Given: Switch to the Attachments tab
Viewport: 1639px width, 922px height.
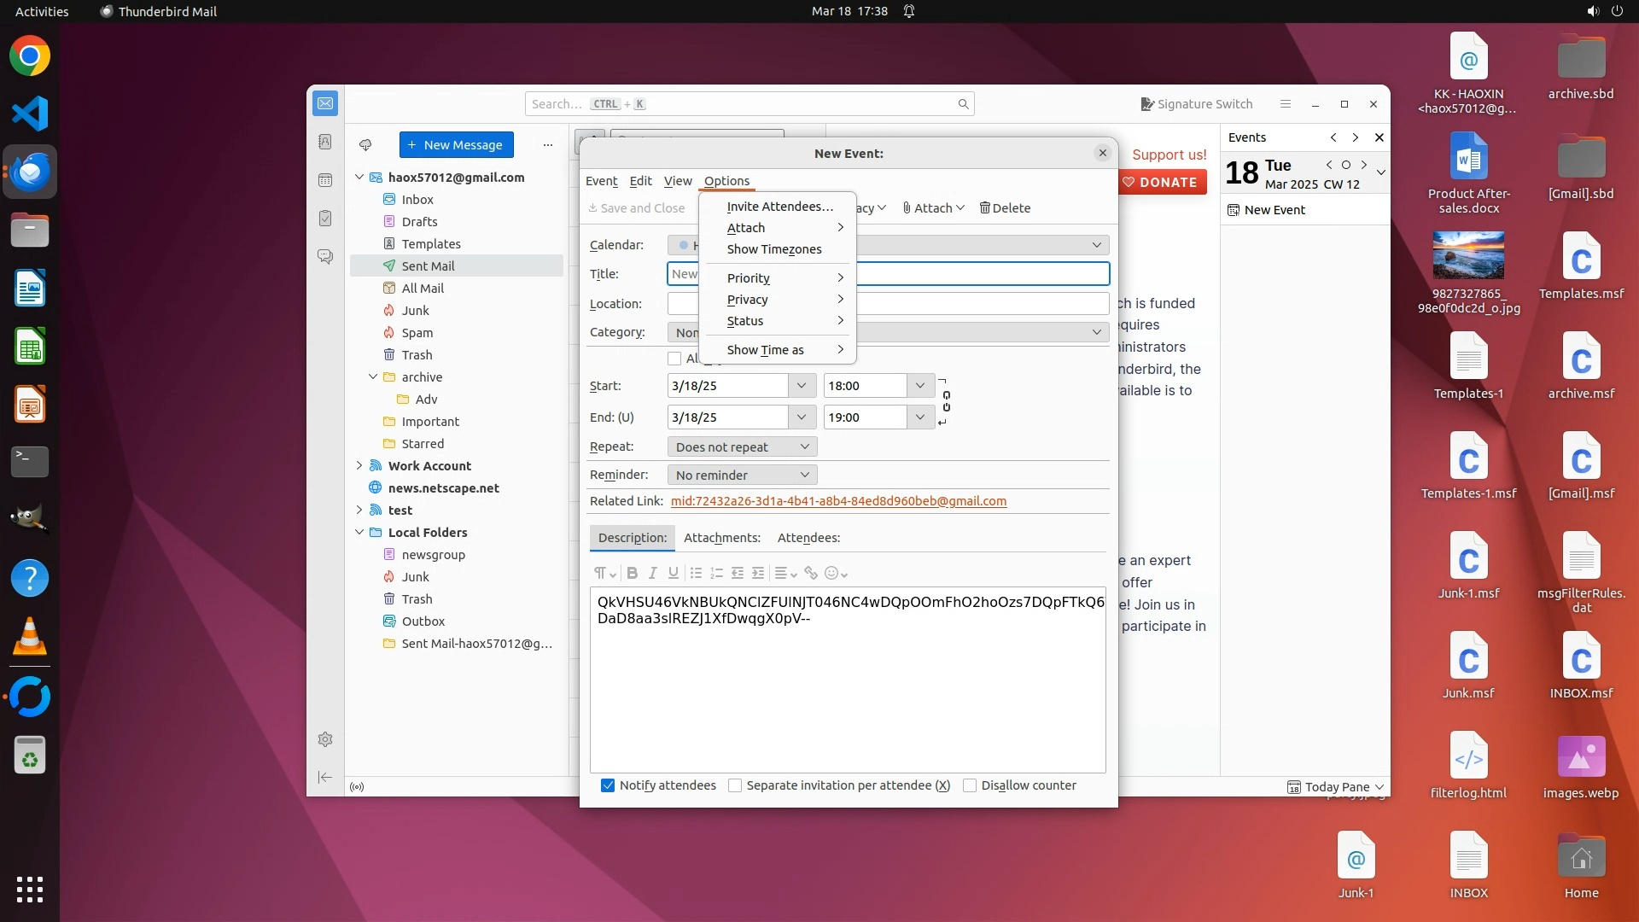Looking at the screenshot, I should [x=721, y=538].
